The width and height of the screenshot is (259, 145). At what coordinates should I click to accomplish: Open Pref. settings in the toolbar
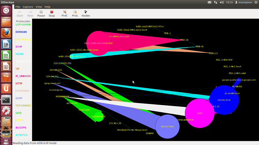pos(65,13)
